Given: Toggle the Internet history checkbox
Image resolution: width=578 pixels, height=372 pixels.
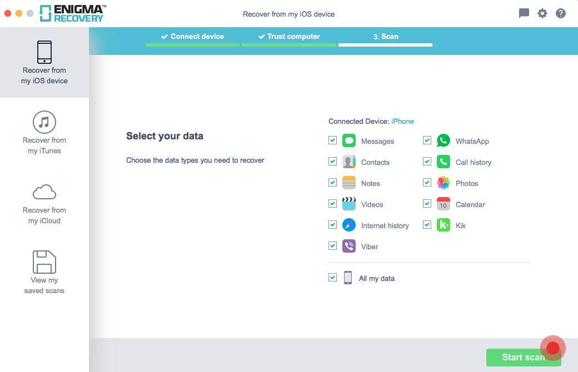Looking at the screenshot, I should click(332, 224).
